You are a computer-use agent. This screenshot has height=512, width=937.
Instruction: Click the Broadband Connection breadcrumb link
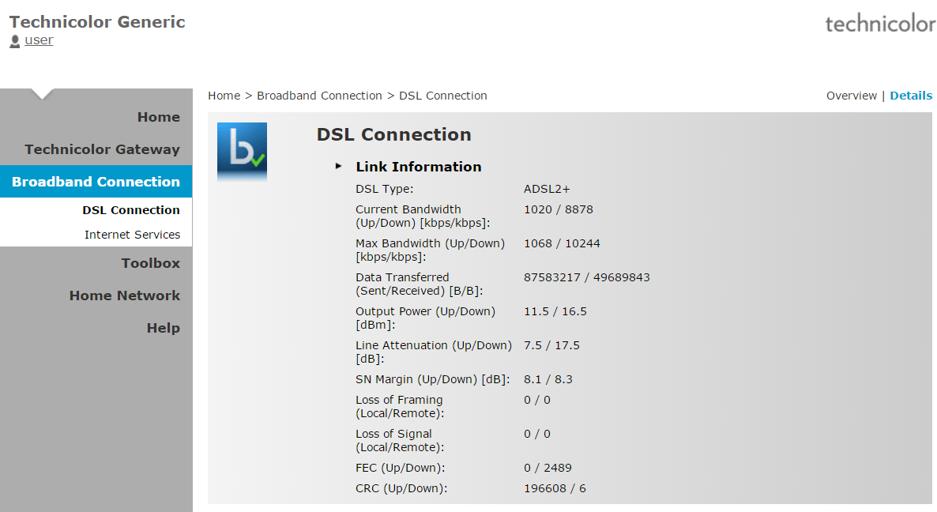click(x=319, y=96)
